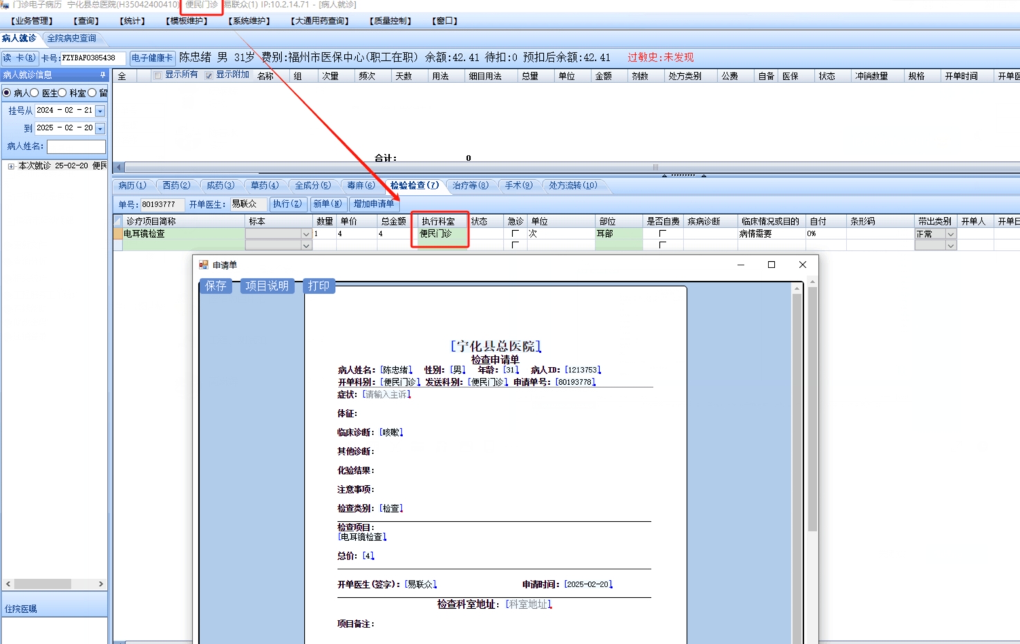Open the 质量控制 menu
The width and height of the screenshot is (1020, 644).
click(390, 21)
